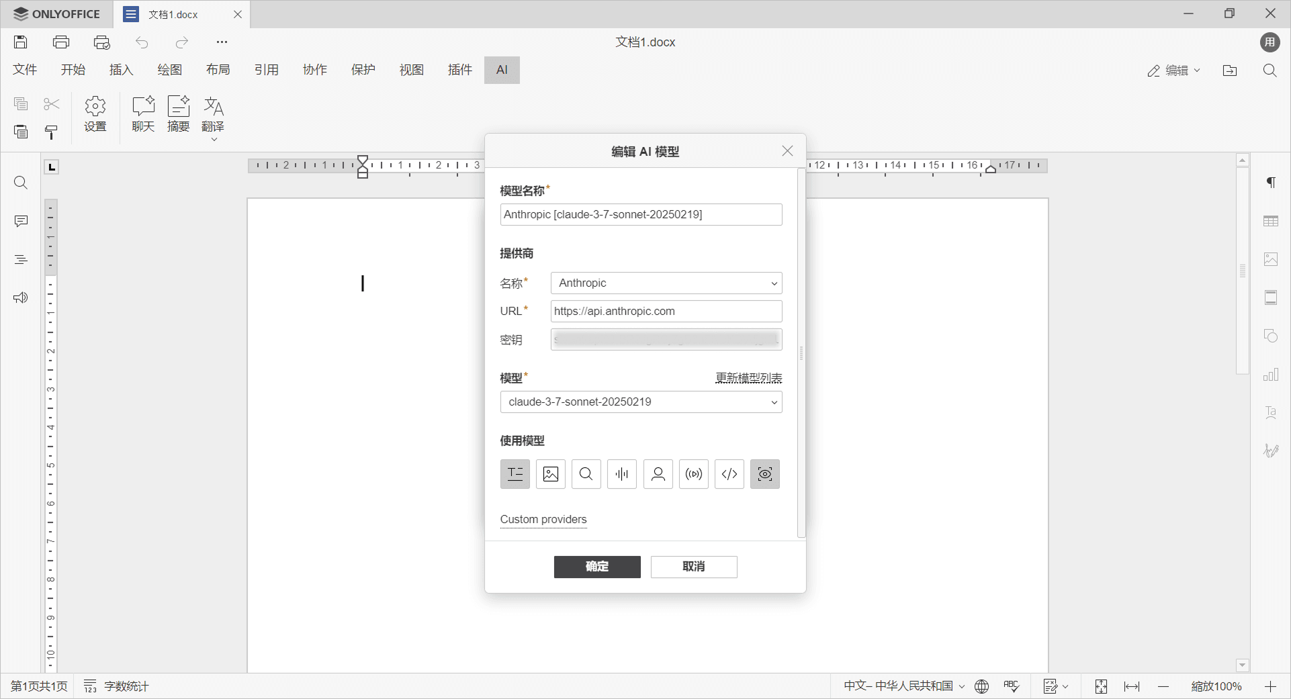Toggle nonprinting characters paragraph icon
This screenshot has width=1291, height=699.
coord(1270,183)
